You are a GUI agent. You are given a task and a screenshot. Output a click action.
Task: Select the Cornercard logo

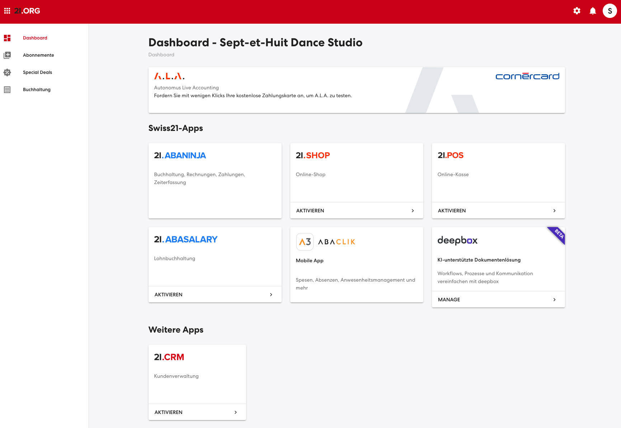click(x=527, y=76)
